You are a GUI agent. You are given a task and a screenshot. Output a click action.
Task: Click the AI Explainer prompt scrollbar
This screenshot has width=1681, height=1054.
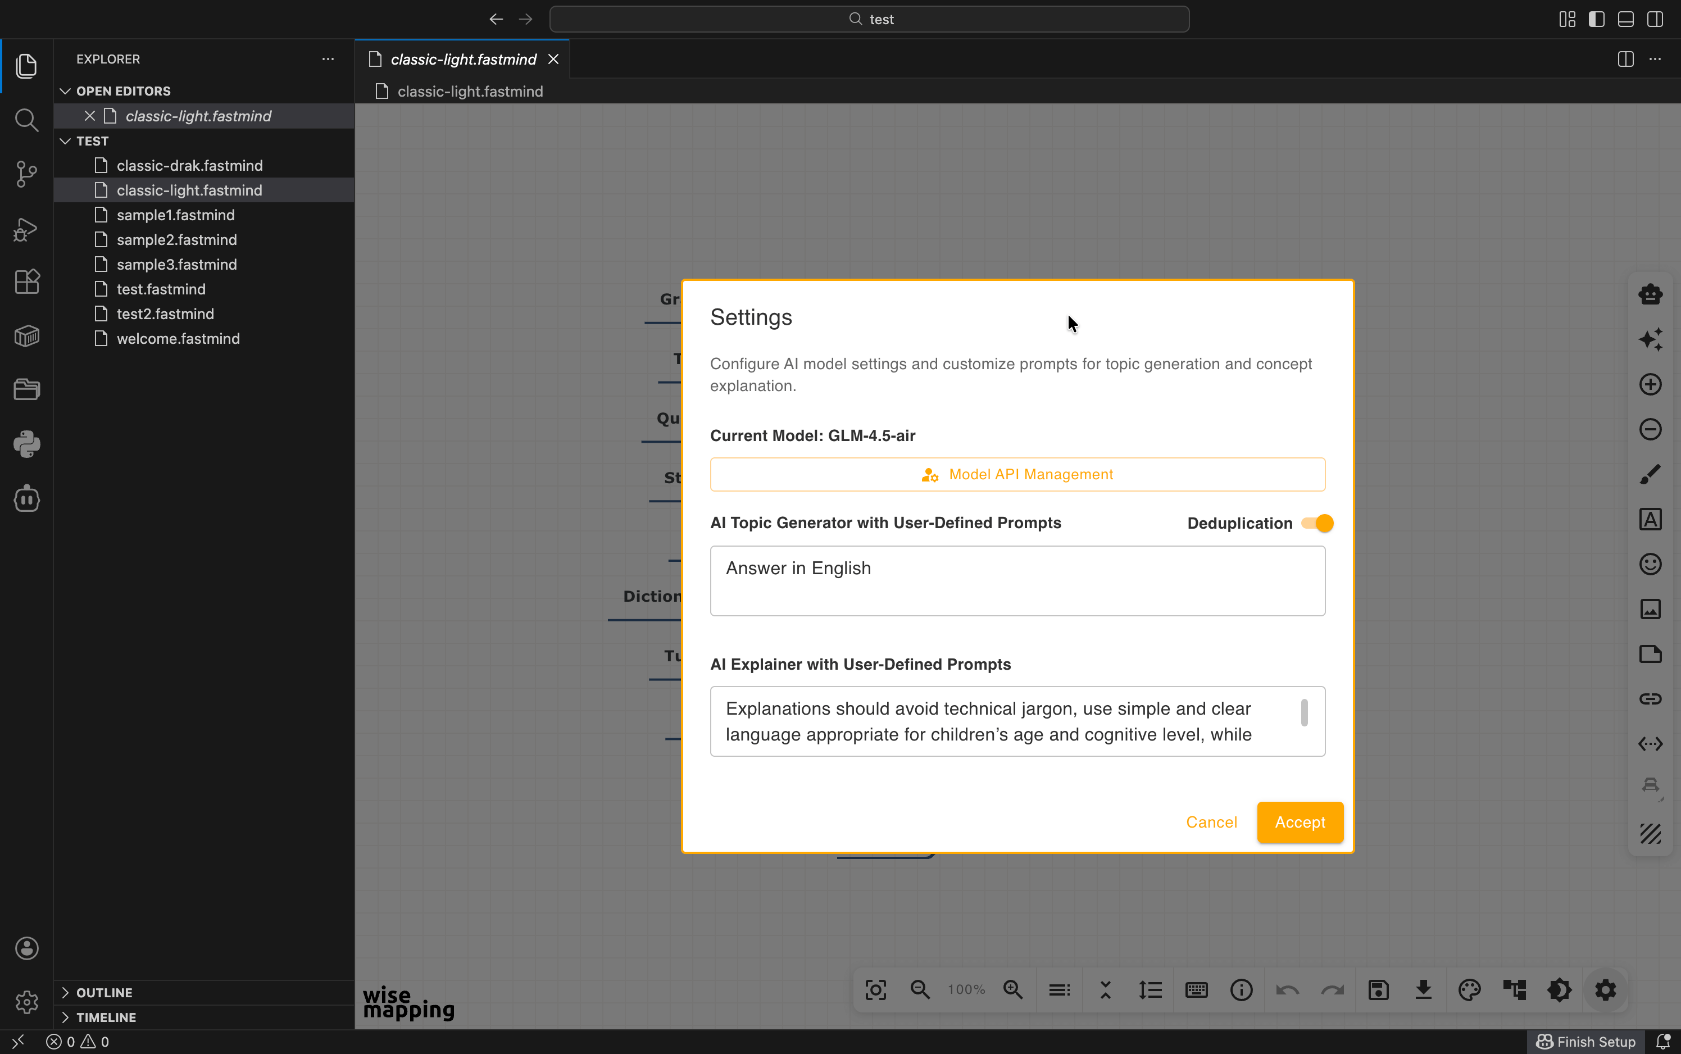coord(1304,713)
